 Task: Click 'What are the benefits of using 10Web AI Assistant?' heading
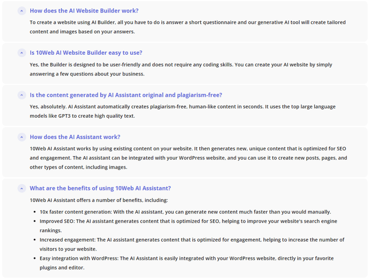point(100,188)
